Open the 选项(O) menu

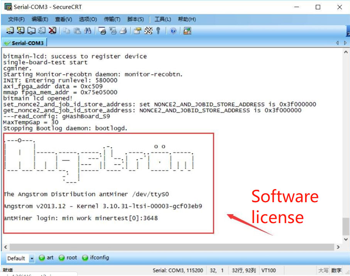(x=88, y=19)
